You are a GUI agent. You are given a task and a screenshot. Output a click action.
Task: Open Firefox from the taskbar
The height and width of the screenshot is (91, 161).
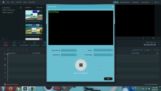pos(10,89)
